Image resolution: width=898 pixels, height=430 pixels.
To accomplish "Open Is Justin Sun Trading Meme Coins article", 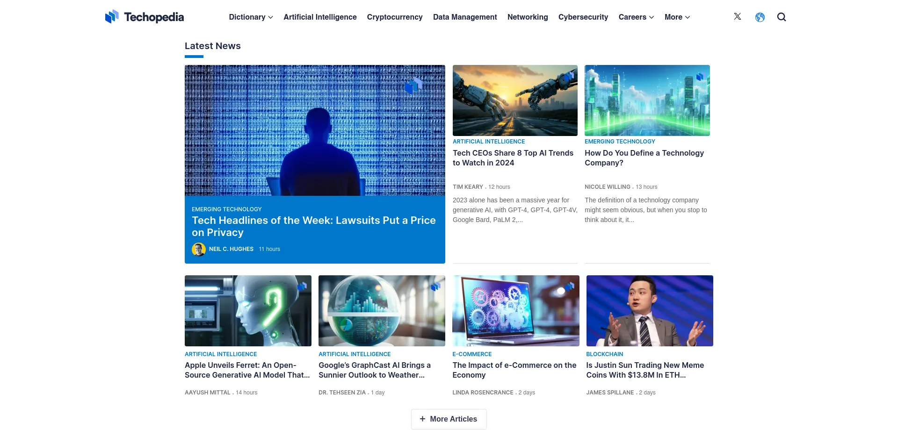I will click(x=645, y=370).
